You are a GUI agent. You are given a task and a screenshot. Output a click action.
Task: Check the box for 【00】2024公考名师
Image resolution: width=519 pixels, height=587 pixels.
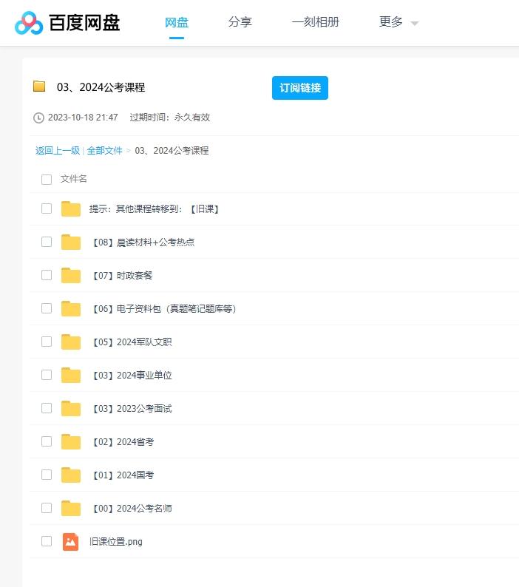[x=47, y=508]
